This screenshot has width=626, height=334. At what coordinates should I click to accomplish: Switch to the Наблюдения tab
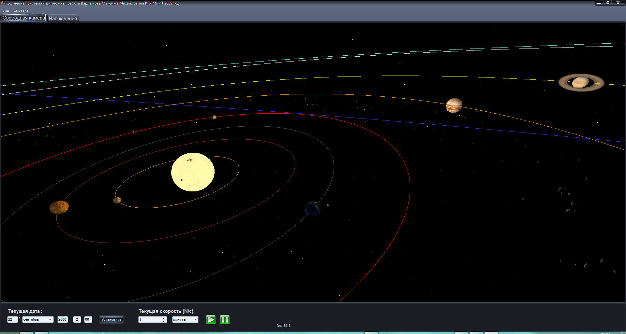click(x=63, y=19)
